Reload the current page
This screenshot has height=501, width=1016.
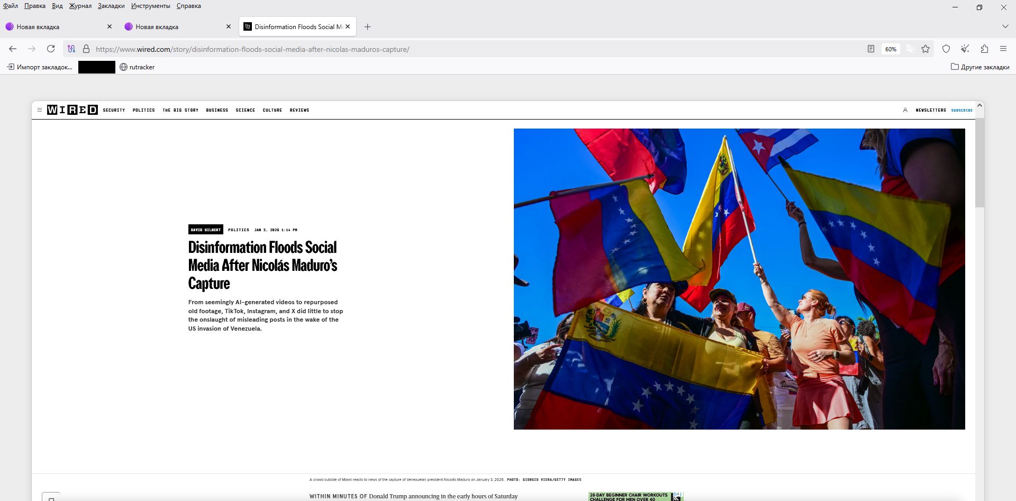51,49
